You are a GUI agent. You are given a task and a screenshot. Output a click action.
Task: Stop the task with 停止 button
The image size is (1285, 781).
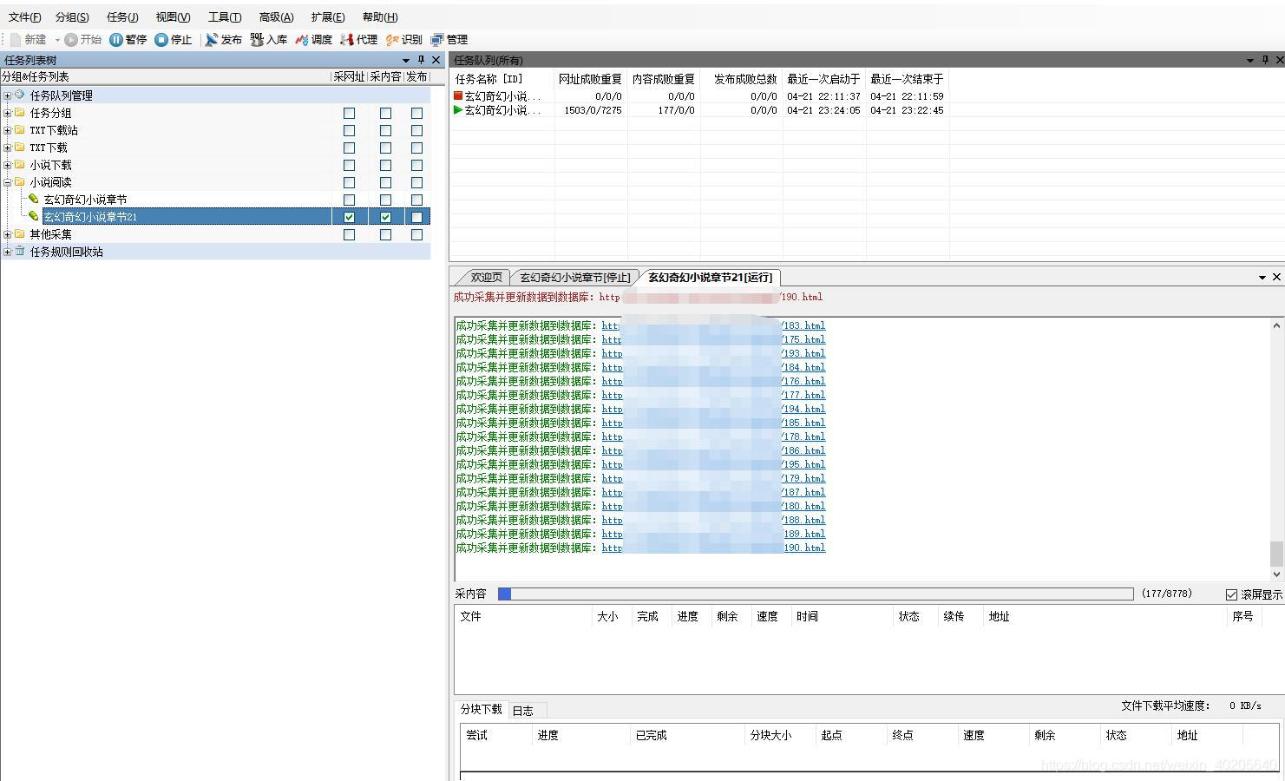173,40
